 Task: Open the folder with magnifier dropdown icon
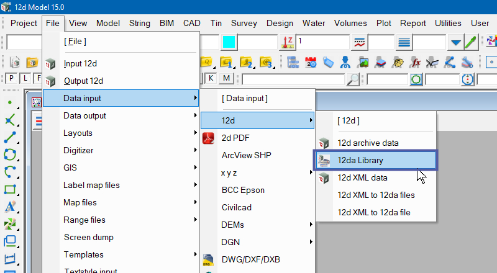pyautogui.click(x=207, y=62)
